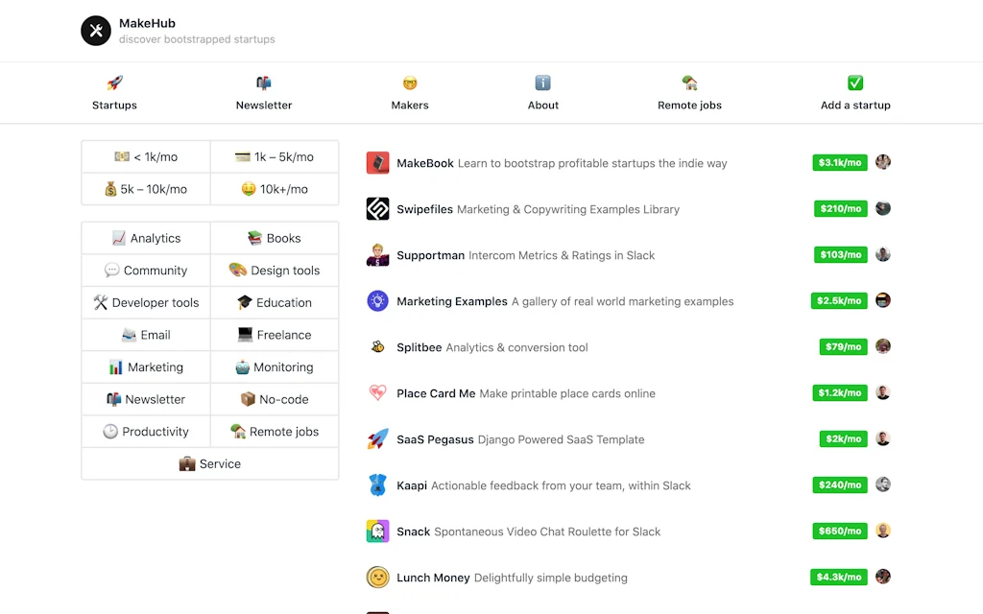Click the Splitbee bee icon
This screenshot has height=614, width=983.
coord(377,347)
